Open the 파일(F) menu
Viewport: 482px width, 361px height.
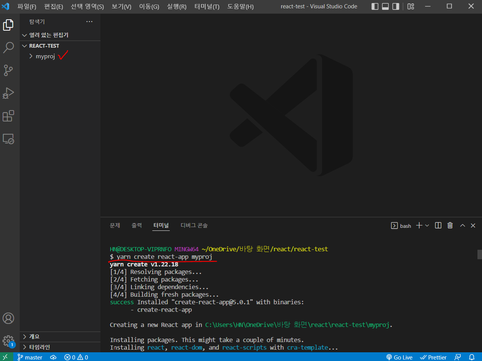click(27, 6)
